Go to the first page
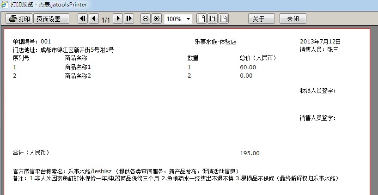The width and height of the screenshot is (378, 195). (x=83, y=18)
